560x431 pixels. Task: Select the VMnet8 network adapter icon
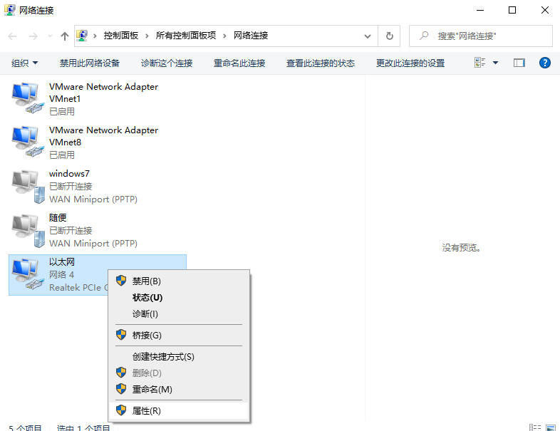click(x=26, y=141)
